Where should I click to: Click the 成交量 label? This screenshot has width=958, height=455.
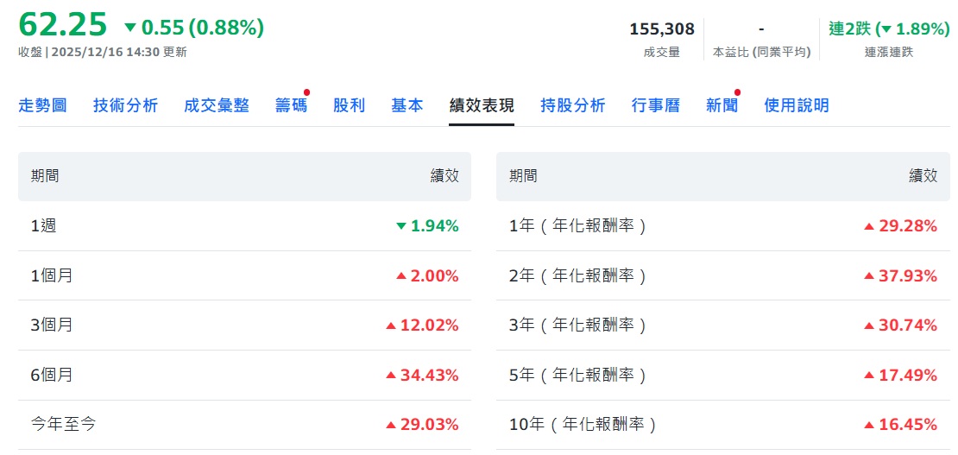[662, 53]
